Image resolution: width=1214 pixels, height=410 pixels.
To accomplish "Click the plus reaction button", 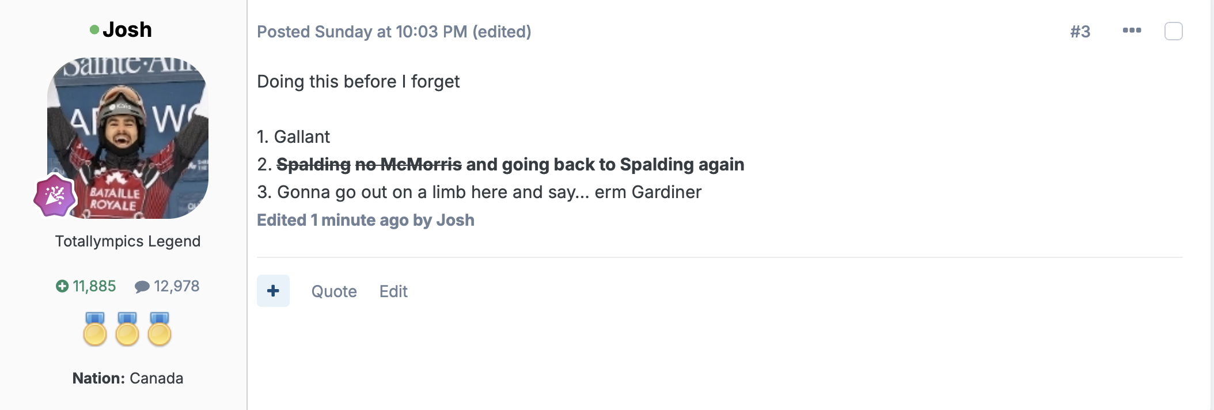I will pos(273,291).
